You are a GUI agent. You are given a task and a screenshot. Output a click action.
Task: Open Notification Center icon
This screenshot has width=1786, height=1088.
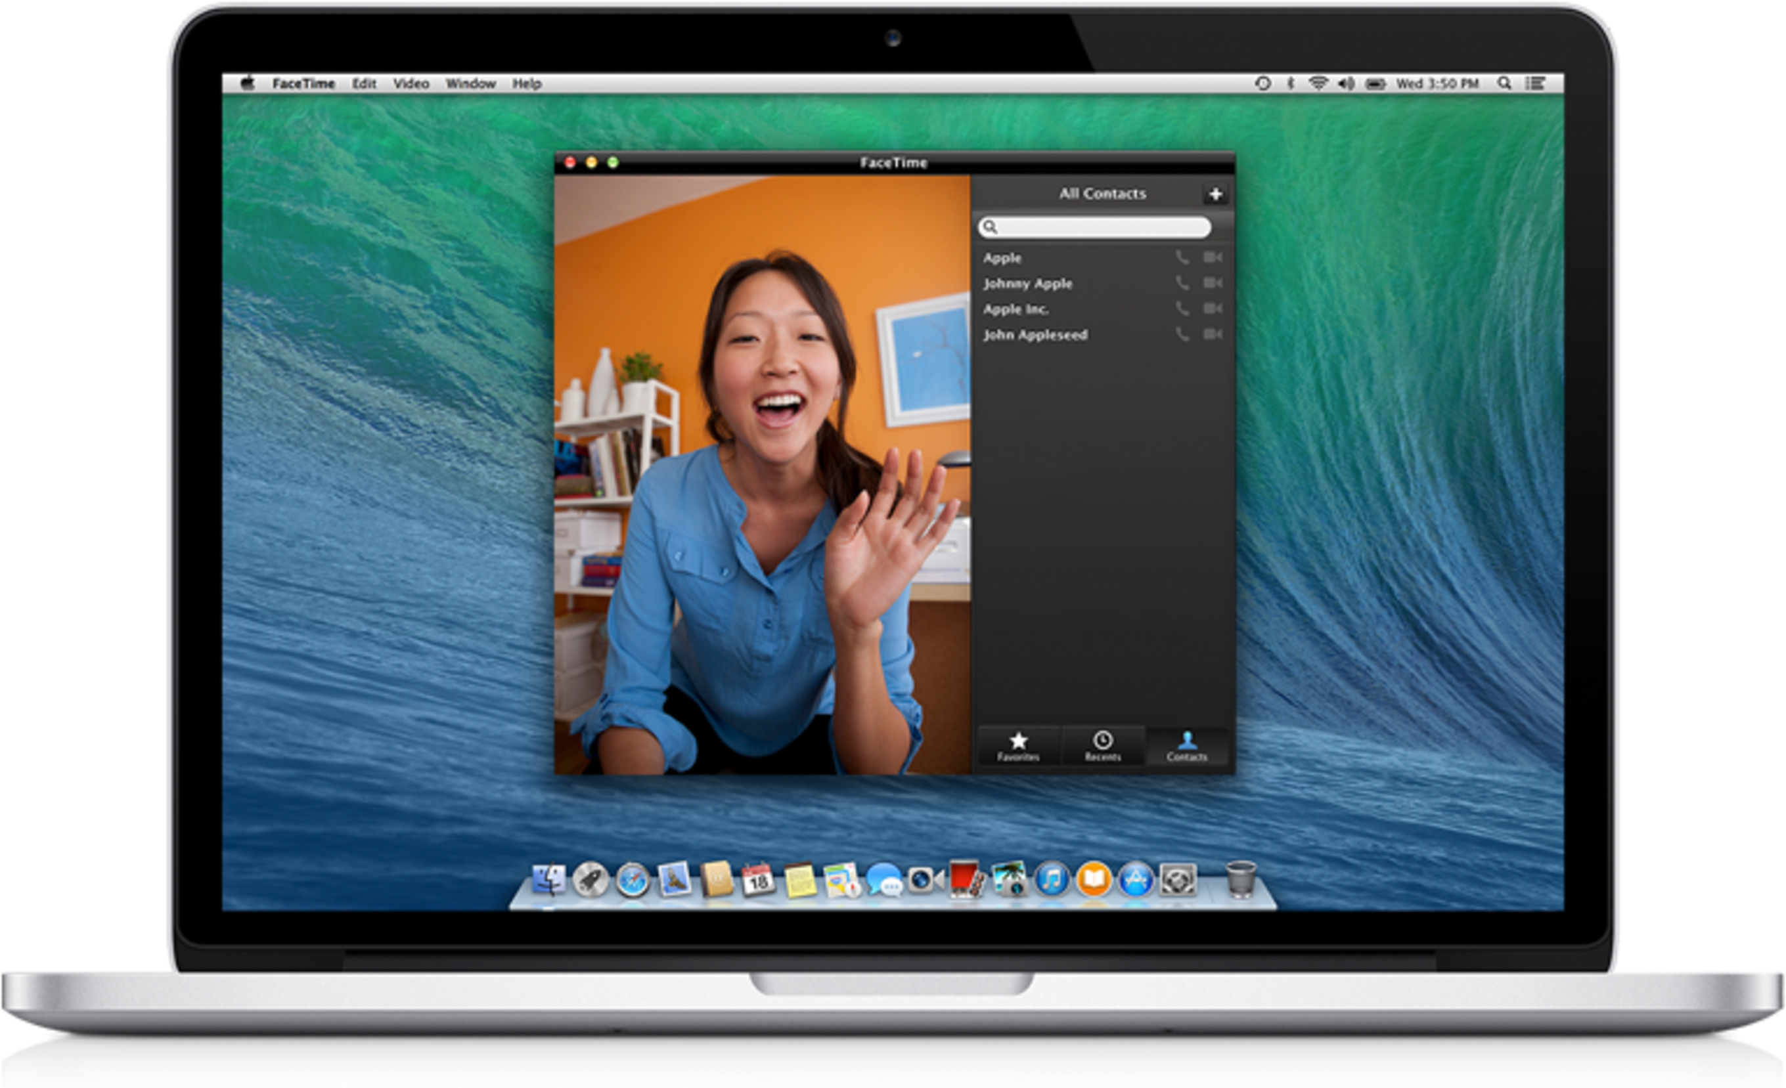(x=1534, y=83)
